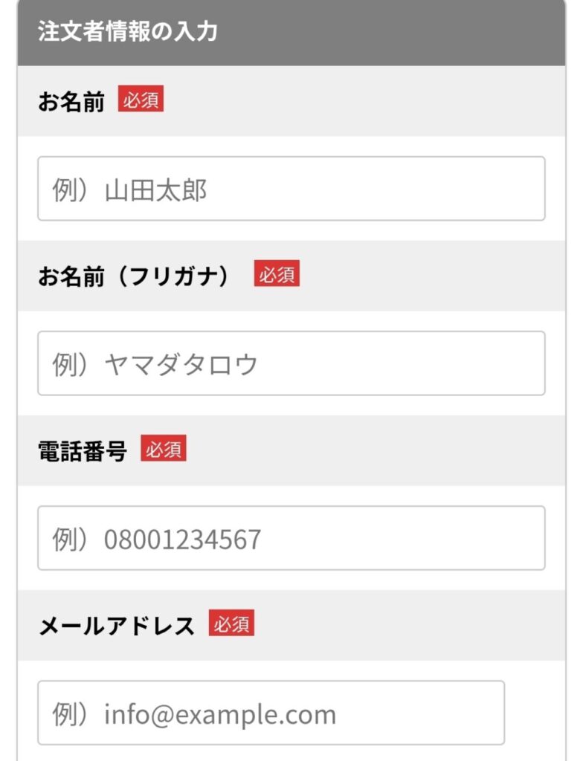
Task: Click the 例）info@example.com placeholder text
Action: tap(194, 714)
